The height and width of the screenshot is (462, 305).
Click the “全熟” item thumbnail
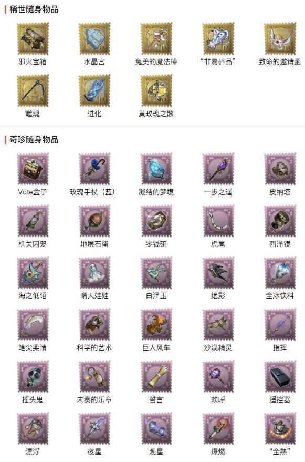coord(280,429)
